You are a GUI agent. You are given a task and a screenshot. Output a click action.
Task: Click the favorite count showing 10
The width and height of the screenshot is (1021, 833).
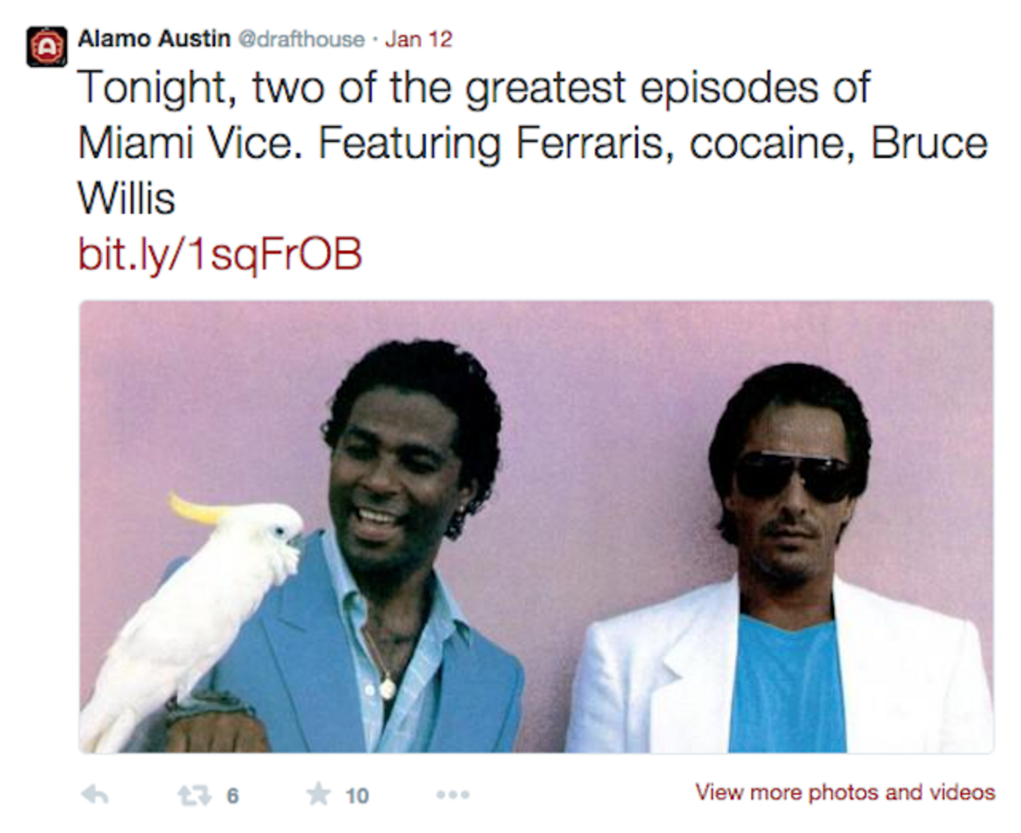[357, 794]
